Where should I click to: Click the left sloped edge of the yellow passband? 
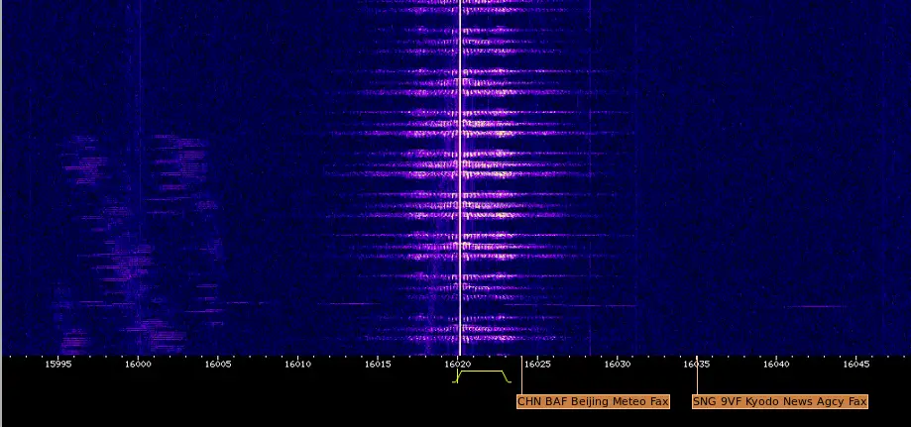pyautogui.click(x=457, y=377)
